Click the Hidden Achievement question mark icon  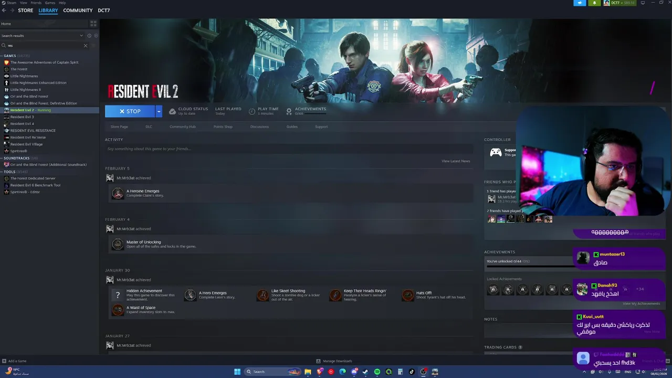click(x=118, y=295)
